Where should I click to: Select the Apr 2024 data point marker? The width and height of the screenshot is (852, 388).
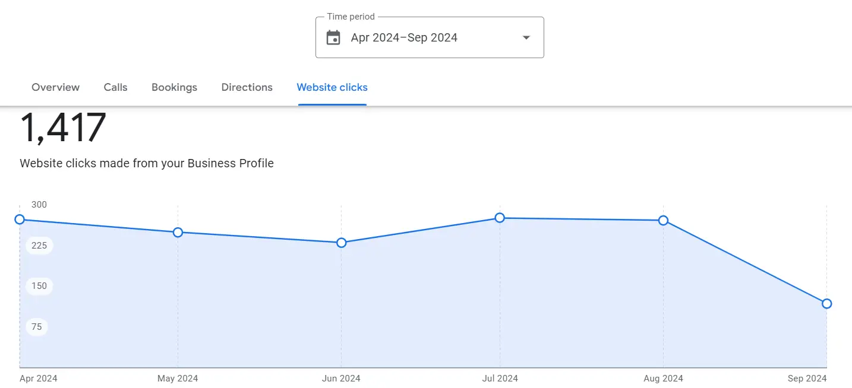[x=20, y=219]
